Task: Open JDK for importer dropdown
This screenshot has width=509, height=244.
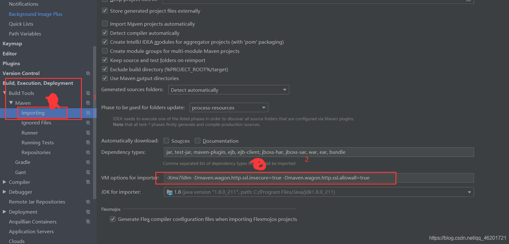Action: [x=319, y=192]
